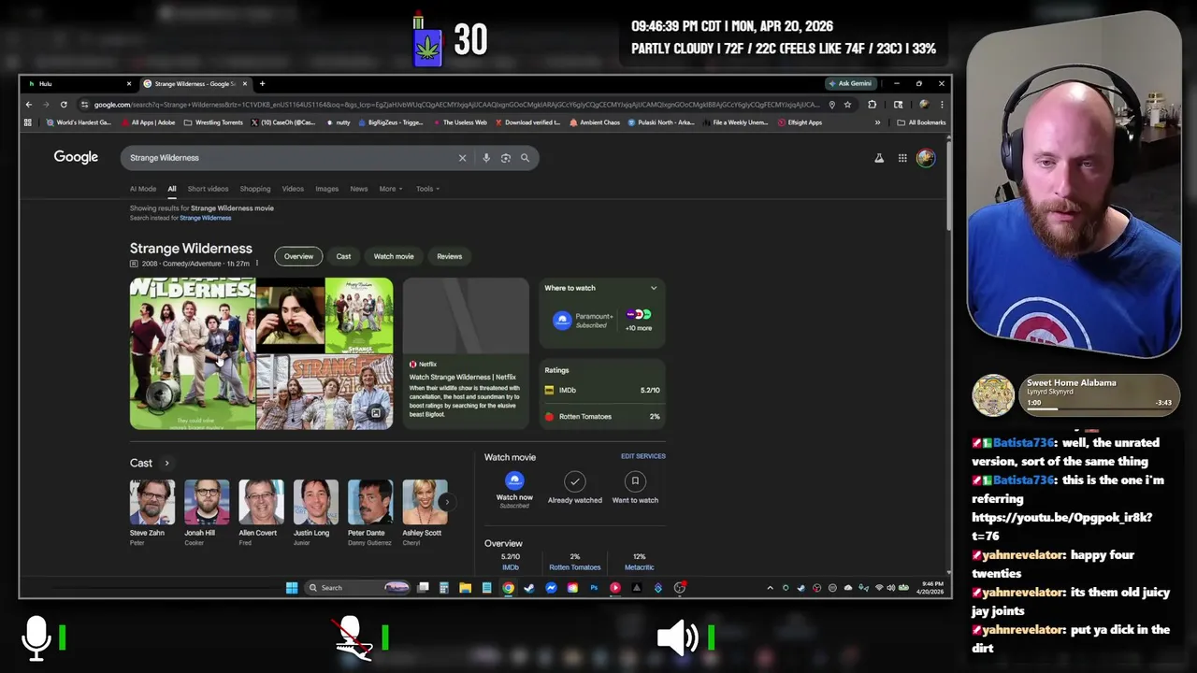This screenshot has width=1197, height=673.
Task: Expand the Cast section chevron
Action: [x=166, y=463]
